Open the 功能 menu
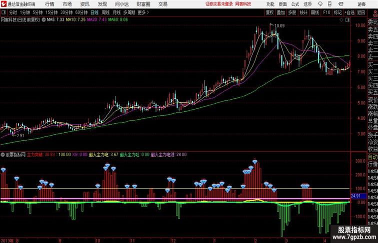The width and height of the screenshot is (378, 243). pos(270,4)
